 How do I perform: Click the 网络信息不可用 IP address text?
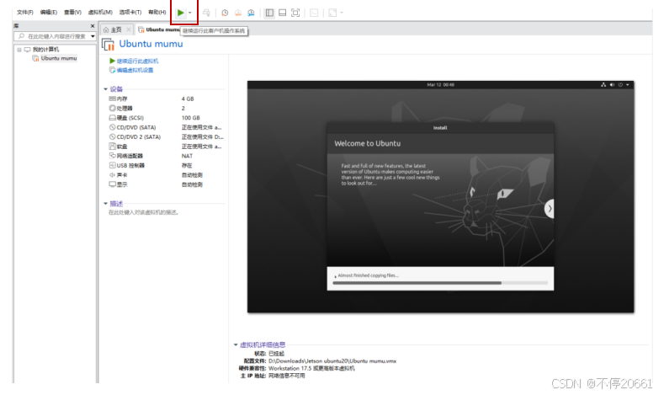287,376
